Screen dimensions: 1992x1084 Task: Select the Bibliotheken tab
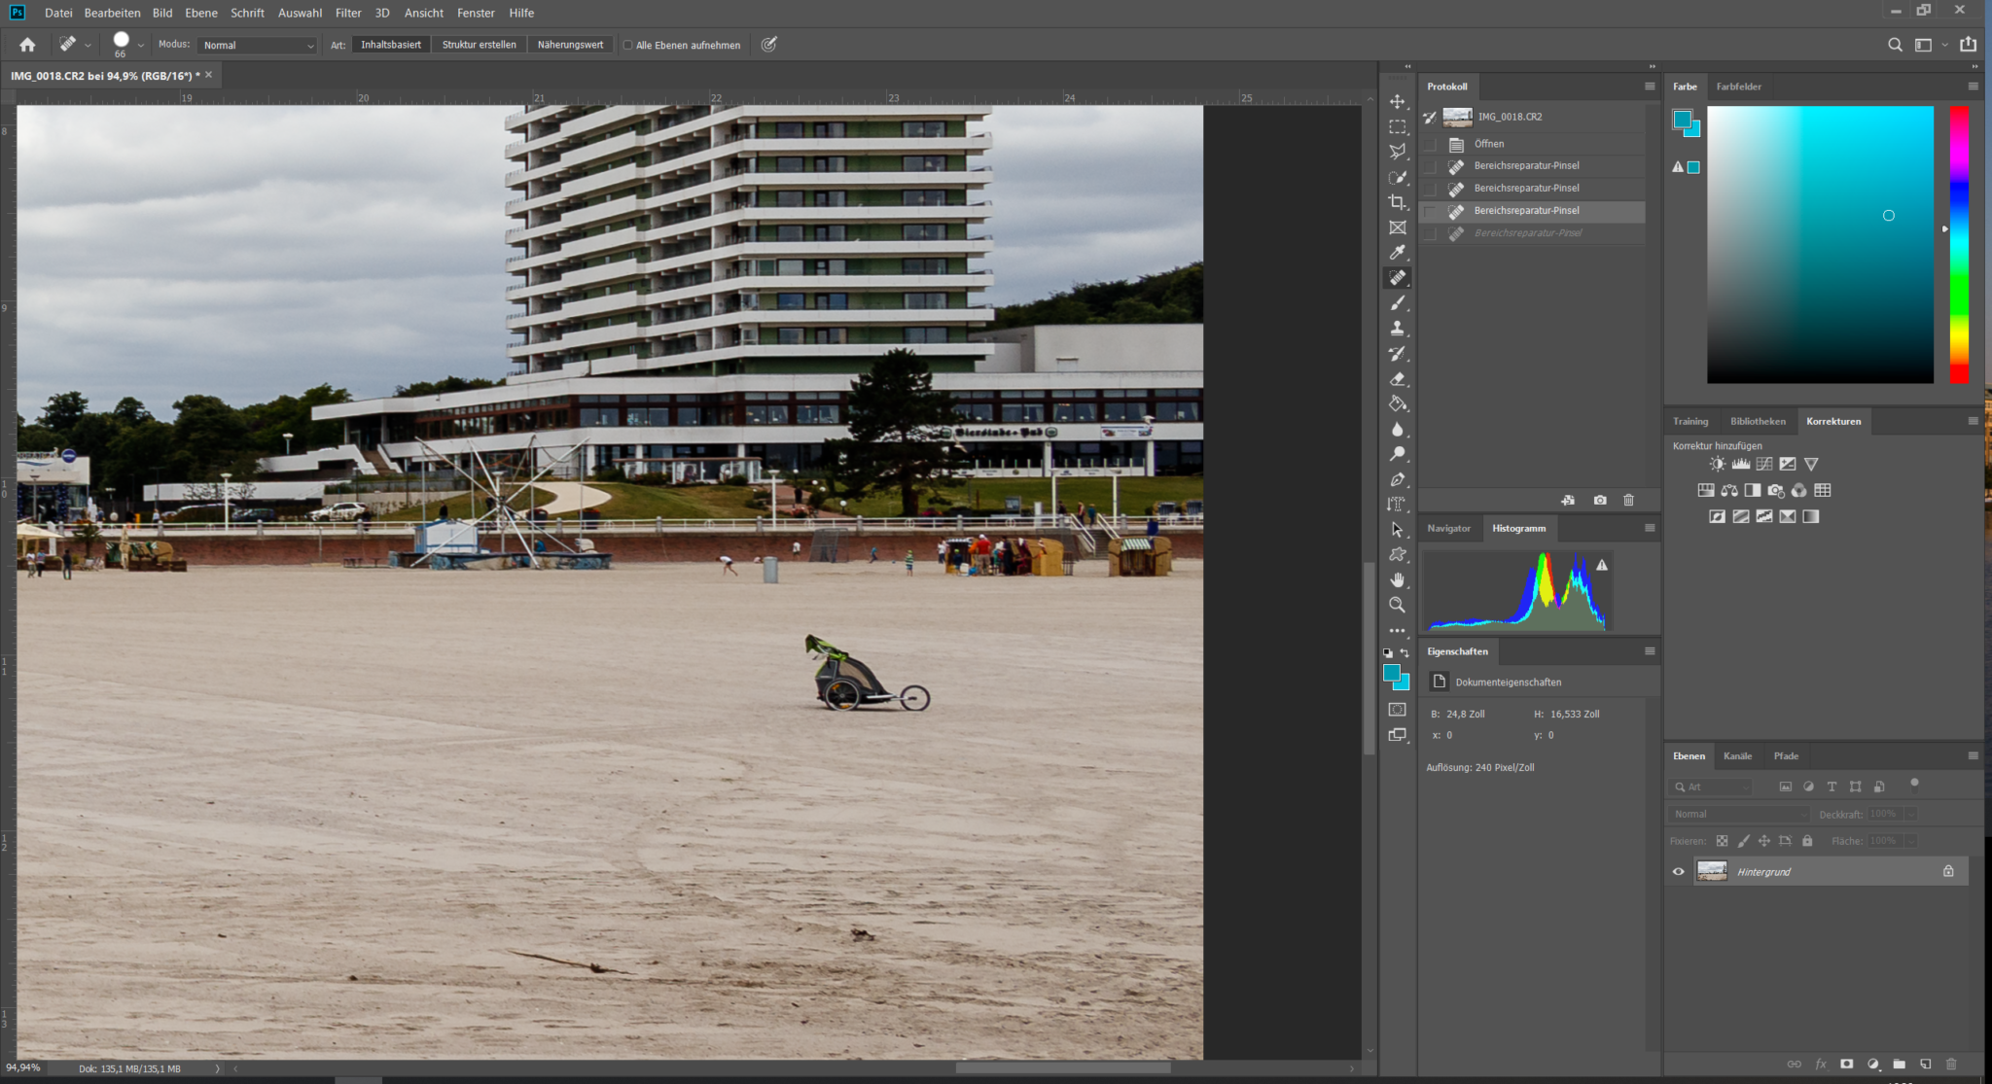pos(1758,421)
